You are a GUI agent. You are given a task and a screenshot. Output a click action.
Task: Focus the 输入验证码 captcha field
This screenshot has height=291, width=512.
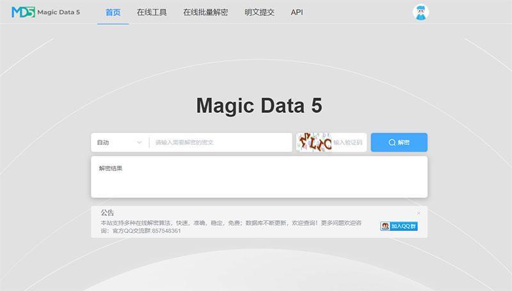tap(349, 142)
